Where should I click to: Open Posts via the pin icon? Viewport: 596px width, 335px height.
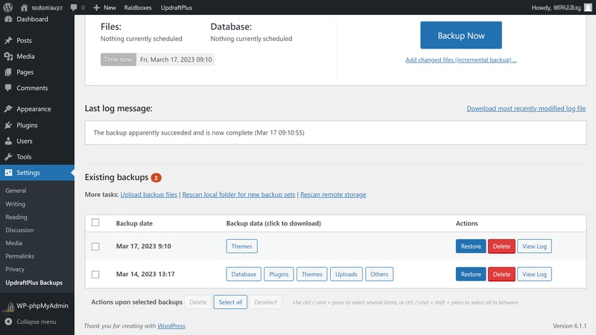tap(8, 40)
